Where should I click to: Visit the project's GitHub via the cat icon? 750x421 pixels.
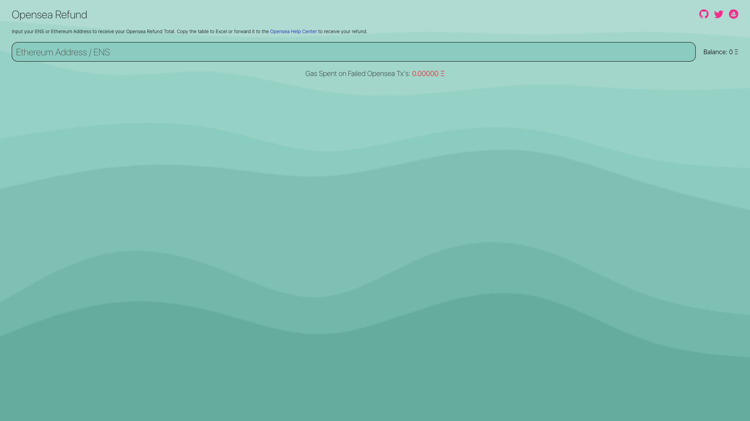pyautogui.click(x=704, y=14)
